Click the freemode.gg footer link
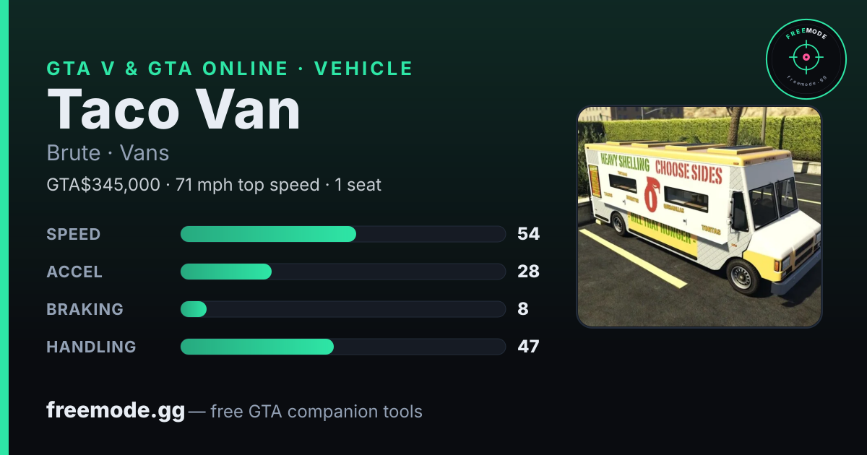 click(116, 411)
